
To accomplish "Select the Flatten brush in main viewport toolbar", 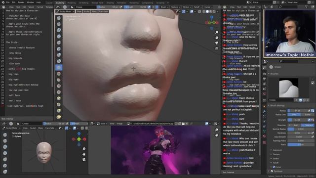I will pyautogui.click(x=59, y=80).
